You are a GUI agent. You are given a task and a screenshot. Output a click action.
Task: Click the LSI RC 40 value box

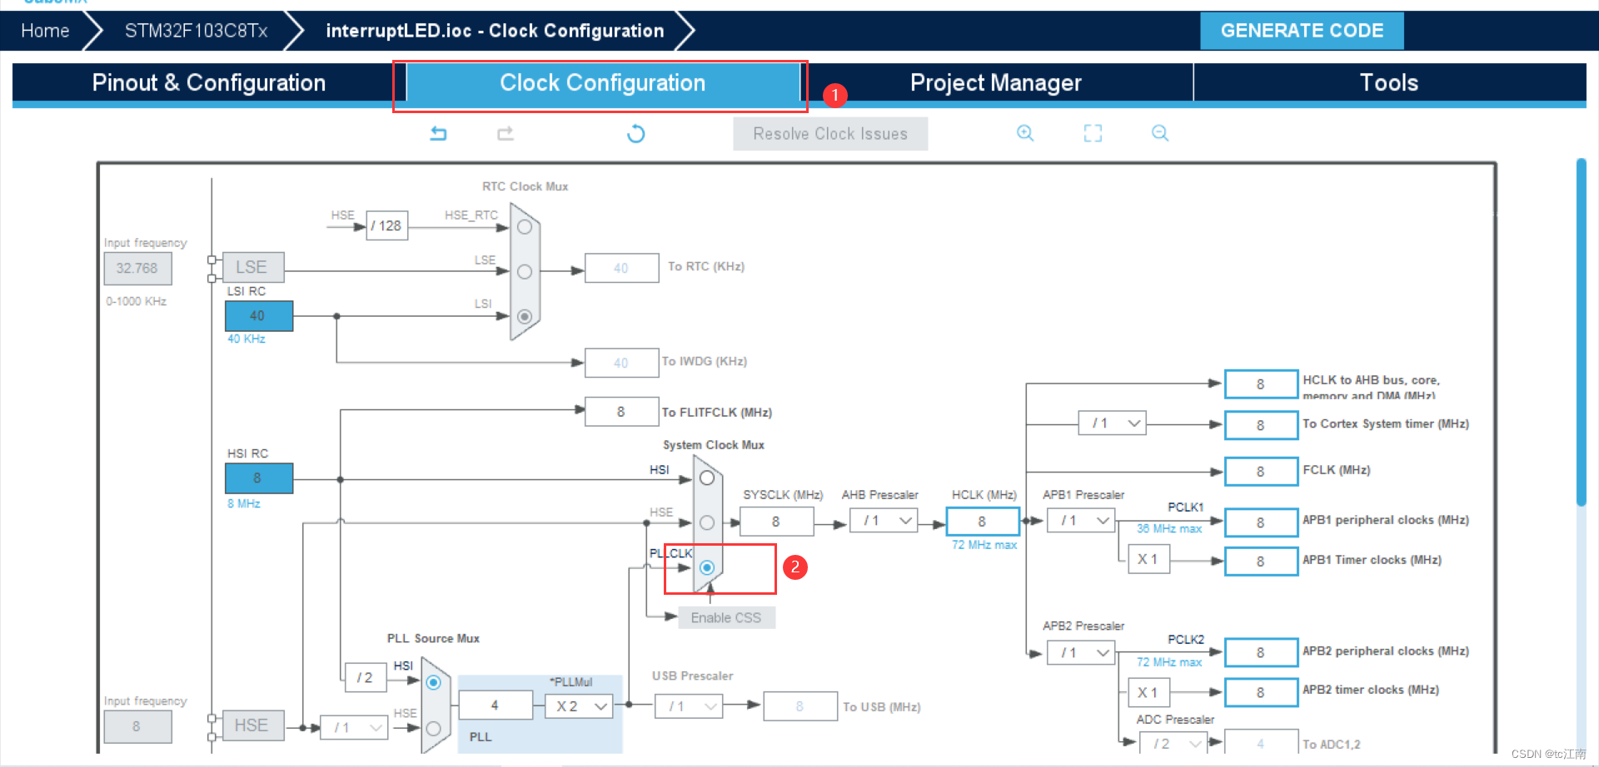click(259, 316)
